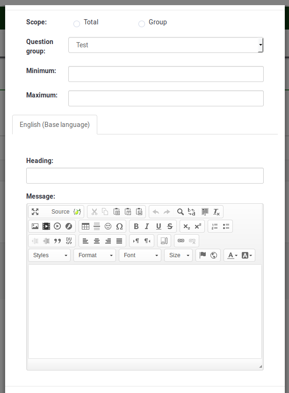Open the text color picker
289x393 pixels.
(x=232, y=255)
